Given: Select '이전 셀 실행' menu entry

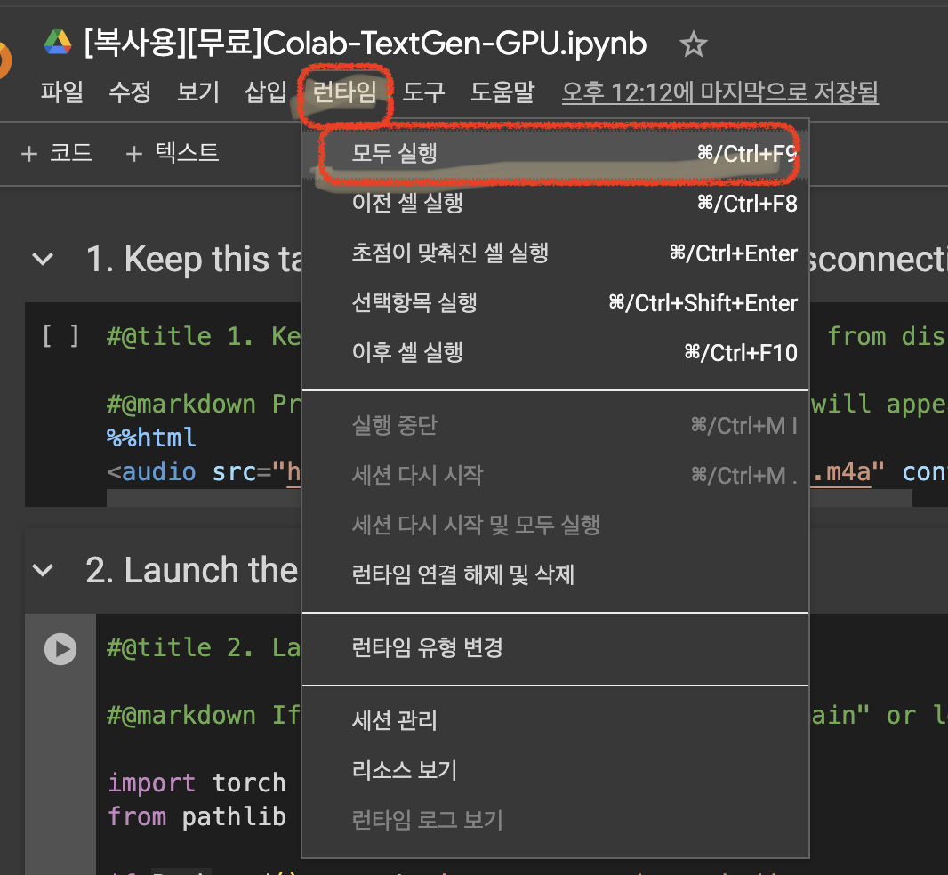Looking at the screenshot, I should coord(556,203).
